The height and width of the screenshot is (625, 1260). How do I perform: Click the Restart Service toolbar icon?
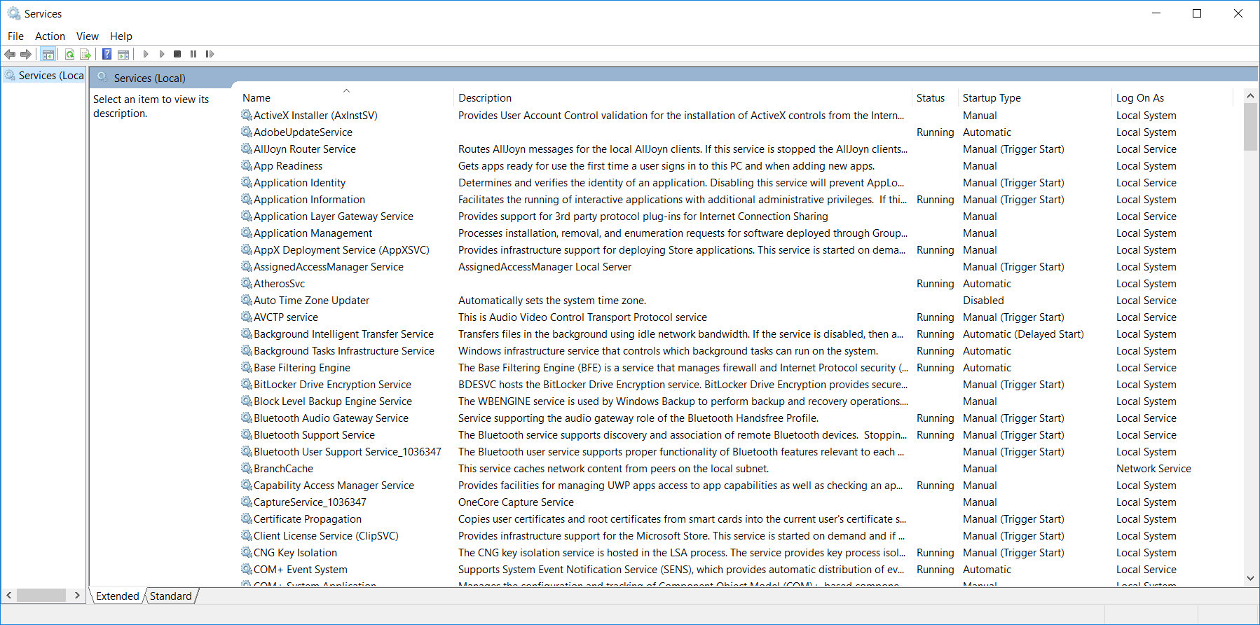pos(210,54)
